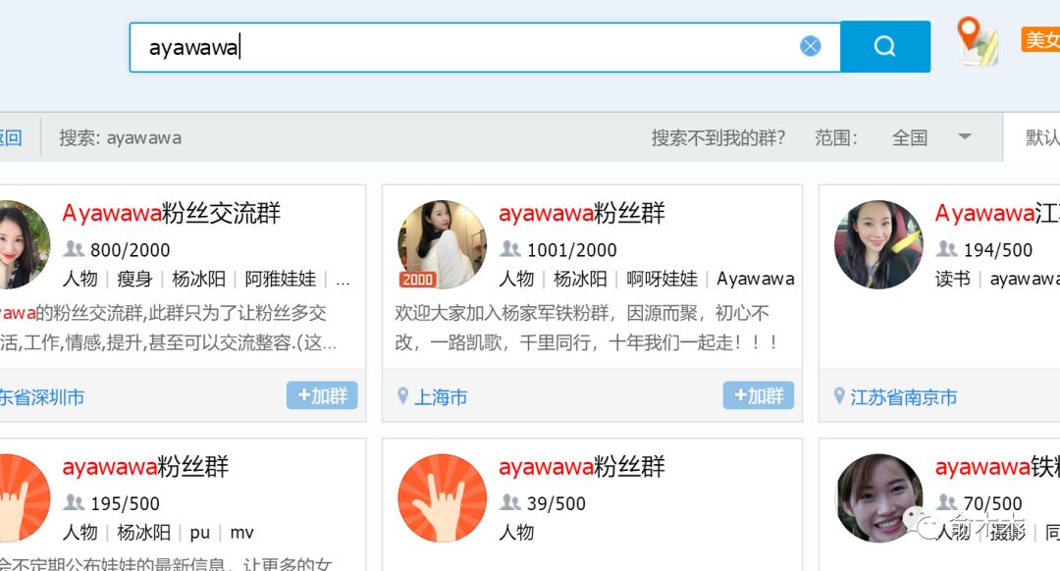Click member icon beside 194/500

point(946,249)
